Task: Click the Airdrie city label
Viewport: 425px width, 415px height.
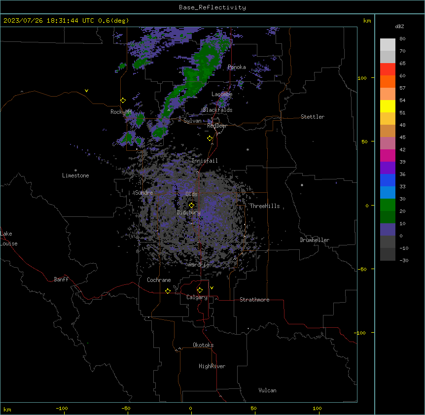Action: point(199,265)
